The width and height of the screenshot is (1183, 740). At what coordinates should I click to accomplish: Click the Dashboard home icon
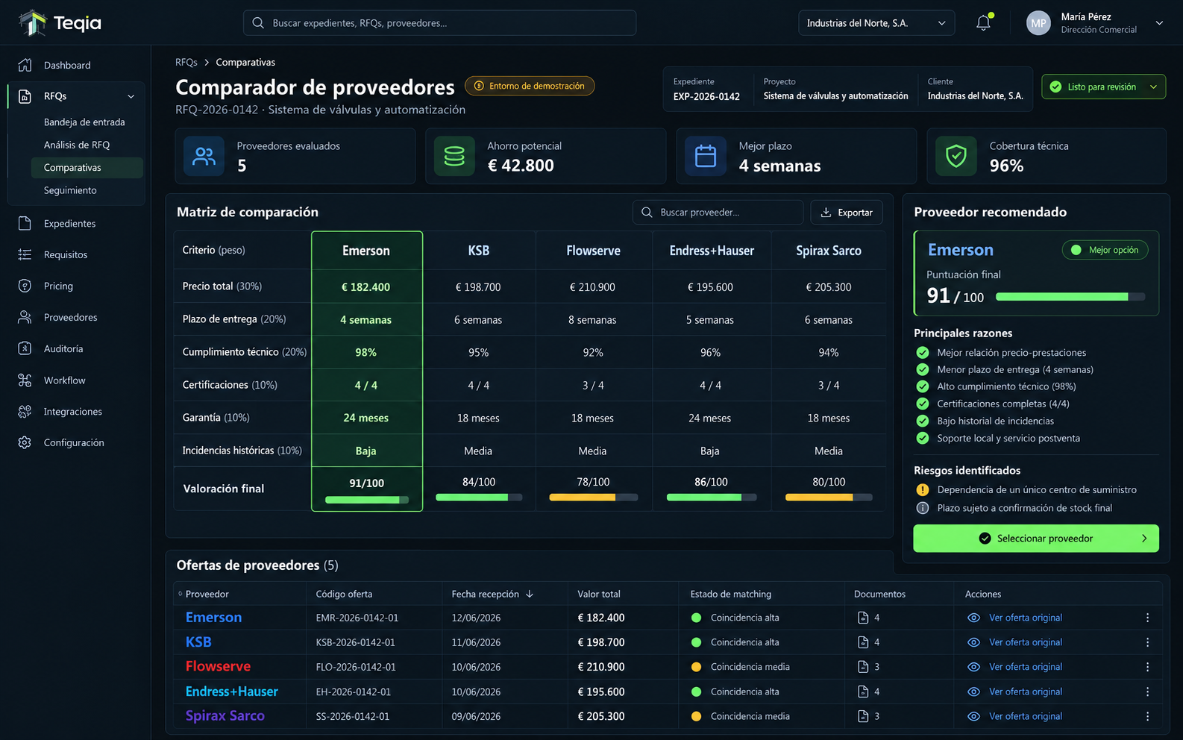[x=25, y=65]
